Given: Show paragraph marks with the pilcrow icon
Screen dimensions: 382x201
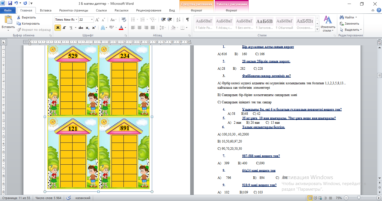Looking at the screenshot, I should coord(187,20).
